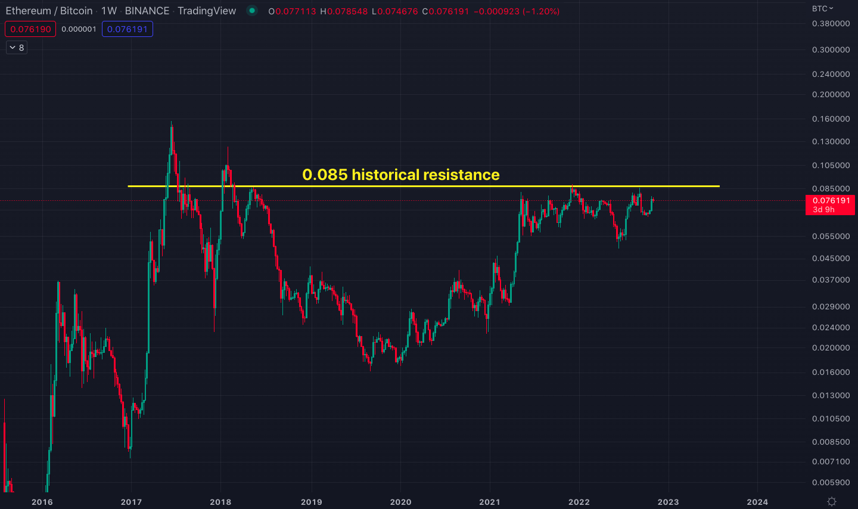Screen dimensions: 858x509
Task: Click the change value −0.000923 (−1.20%)
Action: [x=517, y=11]
